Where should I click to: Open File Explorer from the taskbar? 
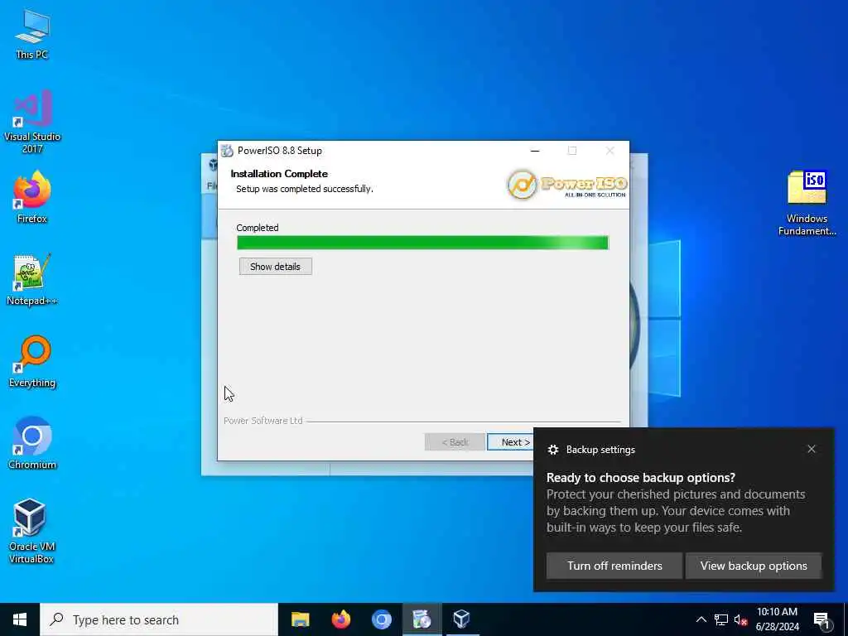coord(300,619)
